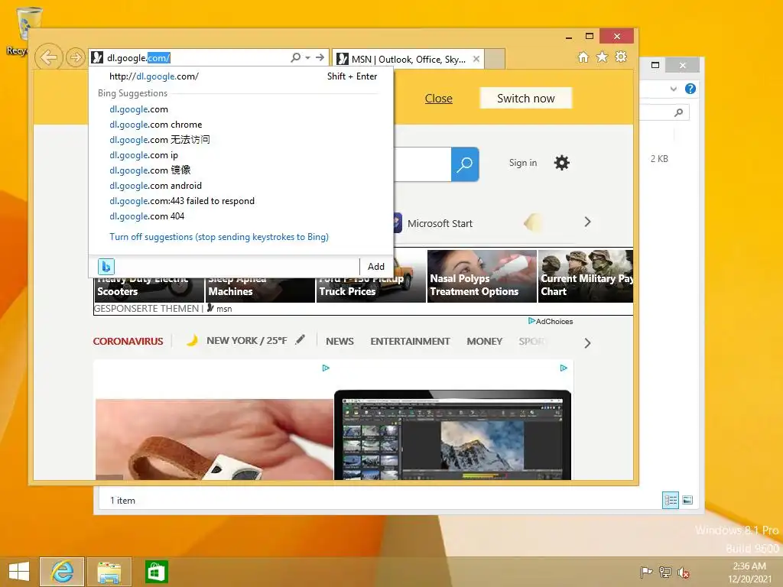Screen dimensions: 783x587
Task: Open the CORONAVIRUS category
Action: [x=128, y=342]
